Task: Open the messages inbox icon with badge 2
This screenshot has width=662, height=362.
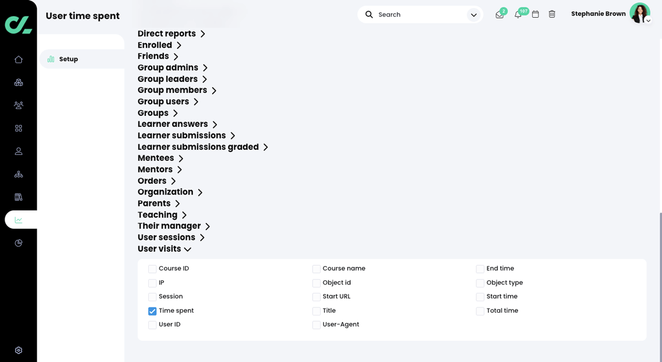Action: point(499,14)
